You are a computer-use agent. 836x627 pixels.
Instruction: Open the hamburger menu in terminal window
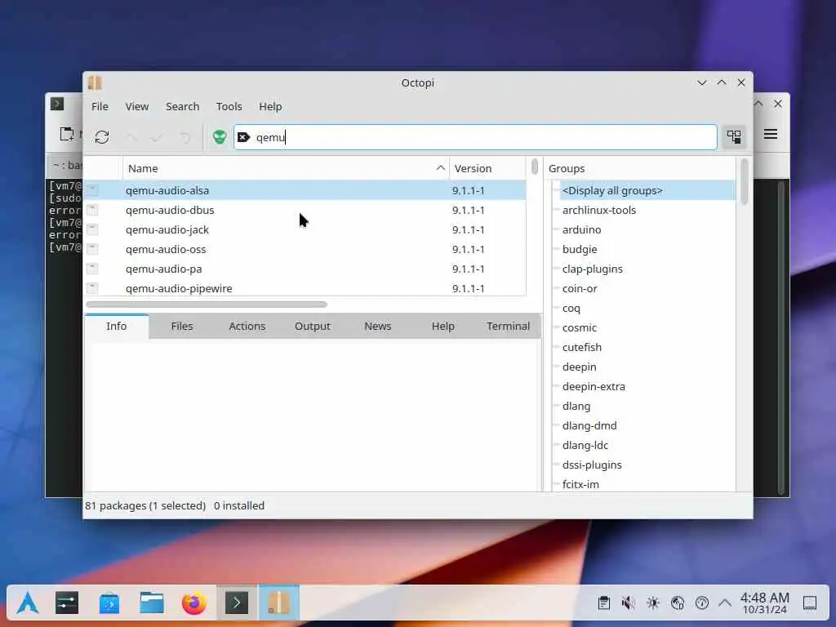point(770,134)
